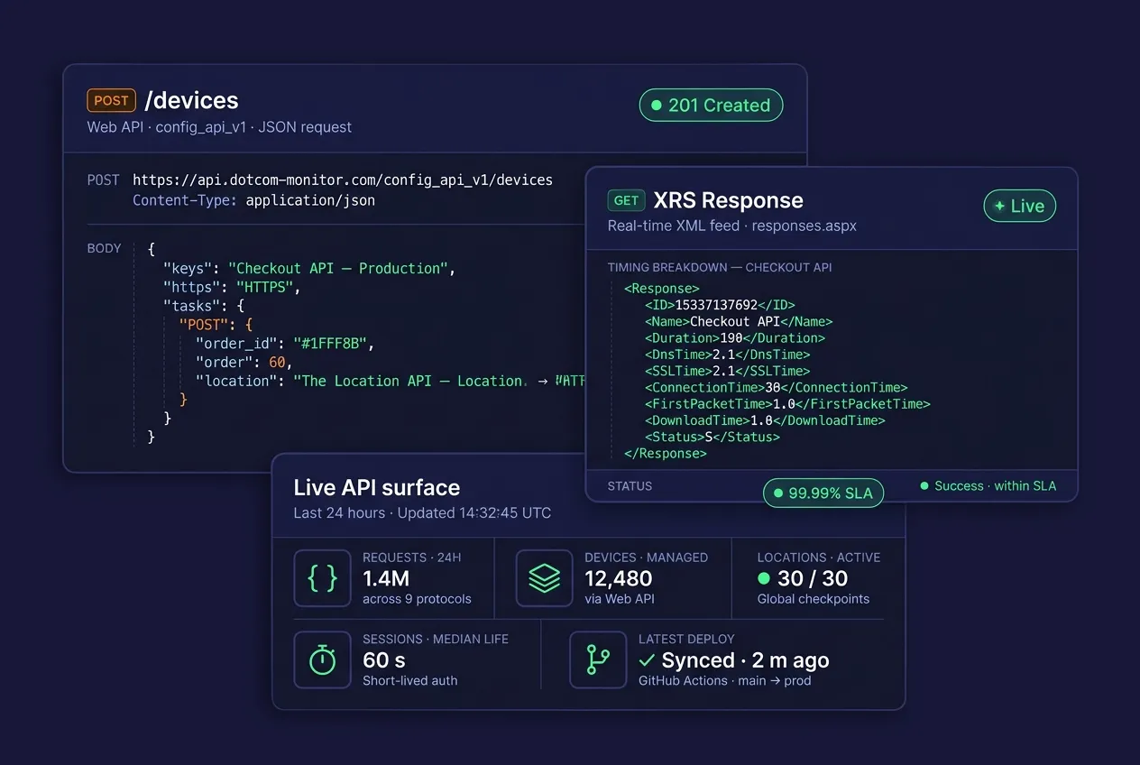Click the Live API surface heading

(377, 488)
